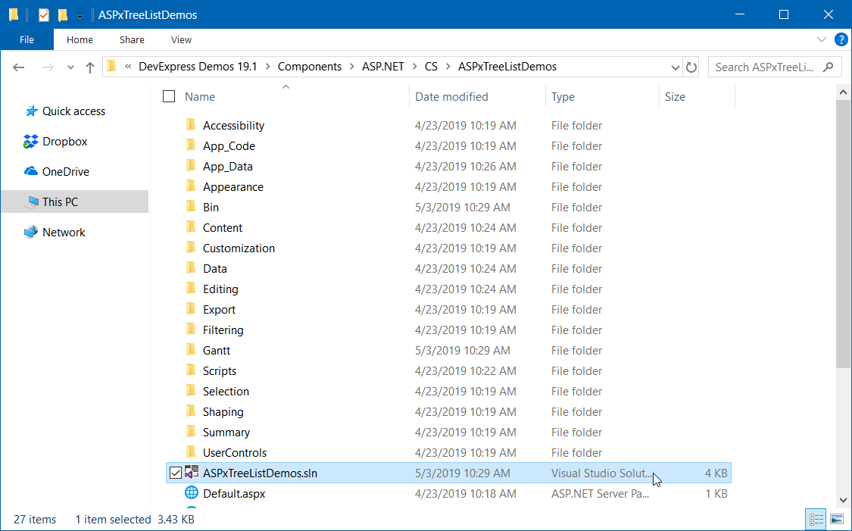Click the Default.aspx web page icon

[x=192, y=493]
